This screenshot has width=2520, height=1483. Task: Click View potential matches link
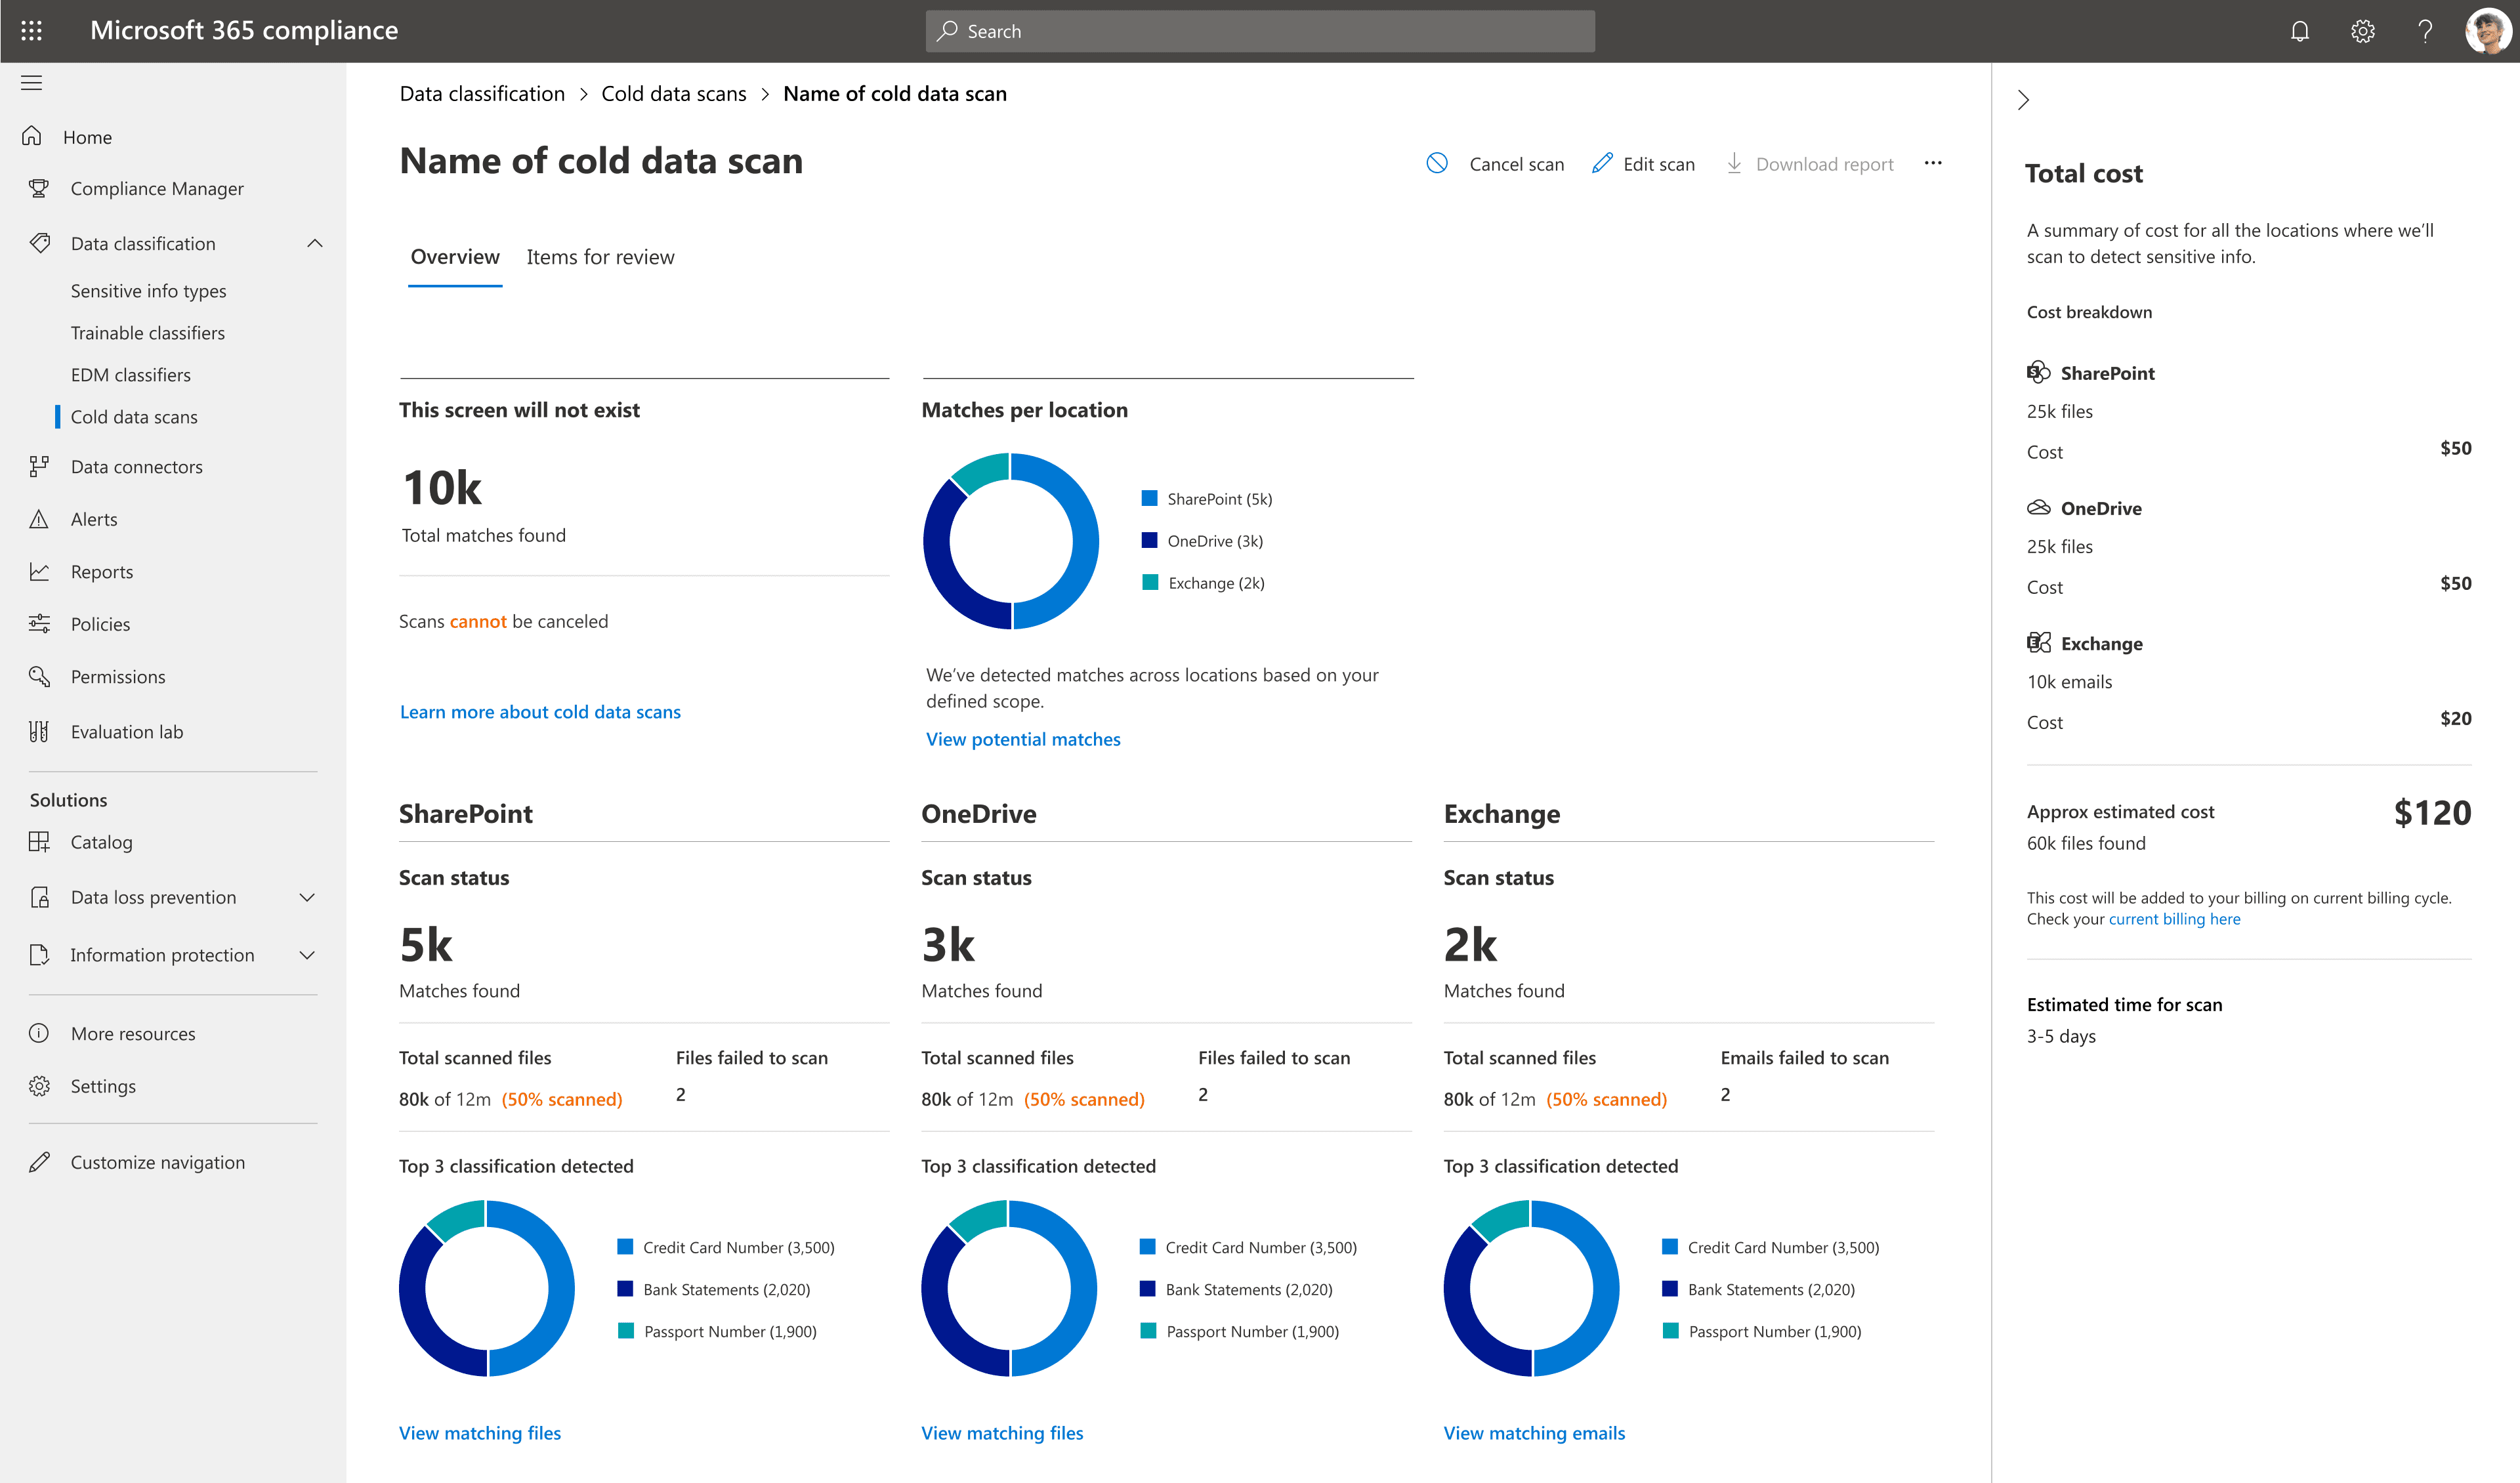pos(1023,739)
